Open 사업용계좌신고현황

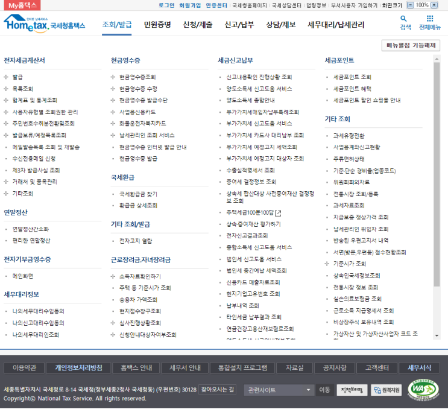356,147
